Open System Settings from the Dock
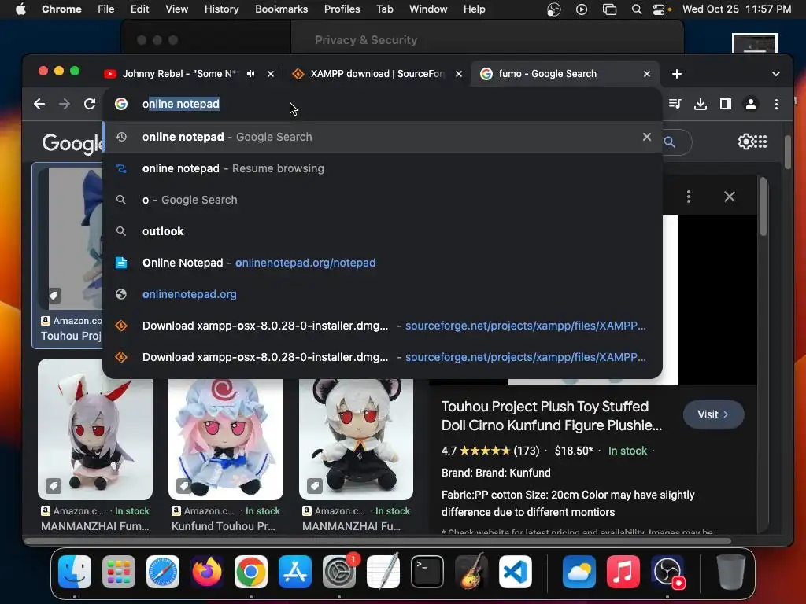The width and height of the screenshot is (806, 604). [x=339, y=572]
